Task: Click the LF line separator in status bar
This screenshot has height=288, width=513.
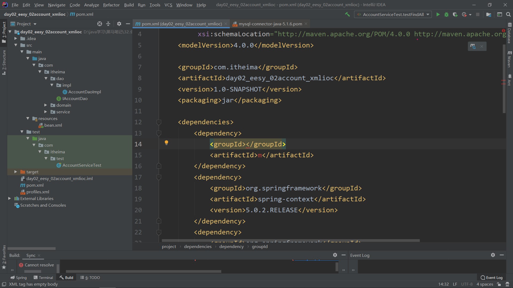Action: (x=455, y=284)
